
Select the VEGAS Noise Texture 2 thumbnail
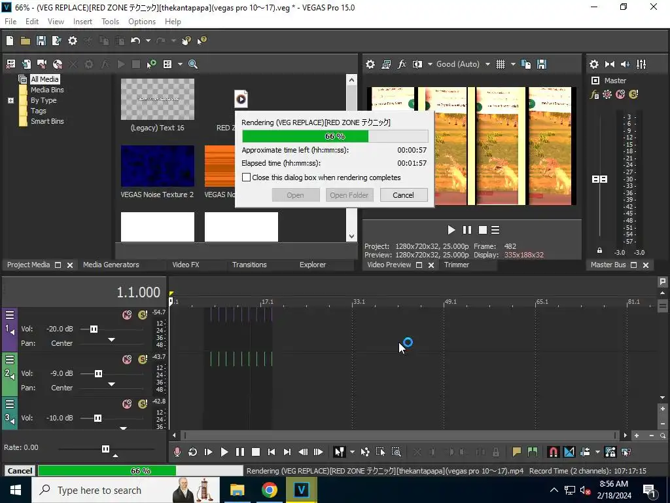click(x=157, y=166)
